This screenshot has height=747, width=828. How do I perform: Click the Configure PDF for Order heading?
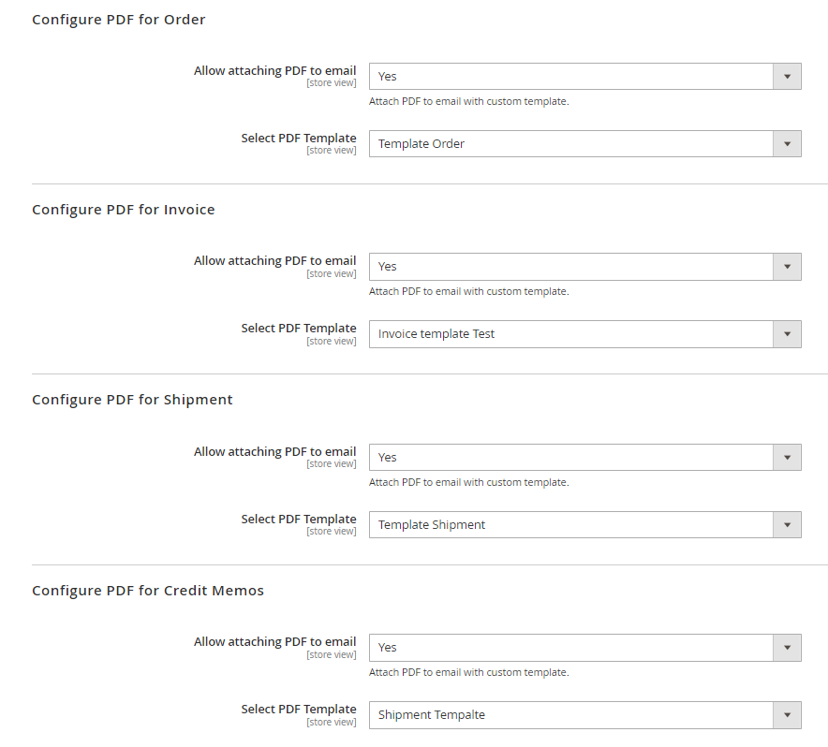tap(119, 20)
